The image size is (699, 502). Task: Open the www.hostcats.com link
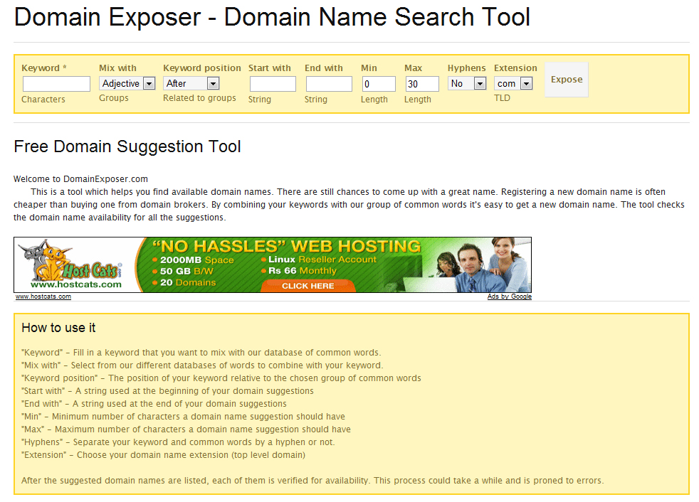click(43, 297)
